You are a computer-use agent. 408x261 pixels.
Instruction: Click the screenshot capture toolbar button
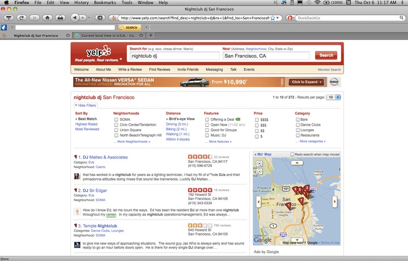(100, 18)
